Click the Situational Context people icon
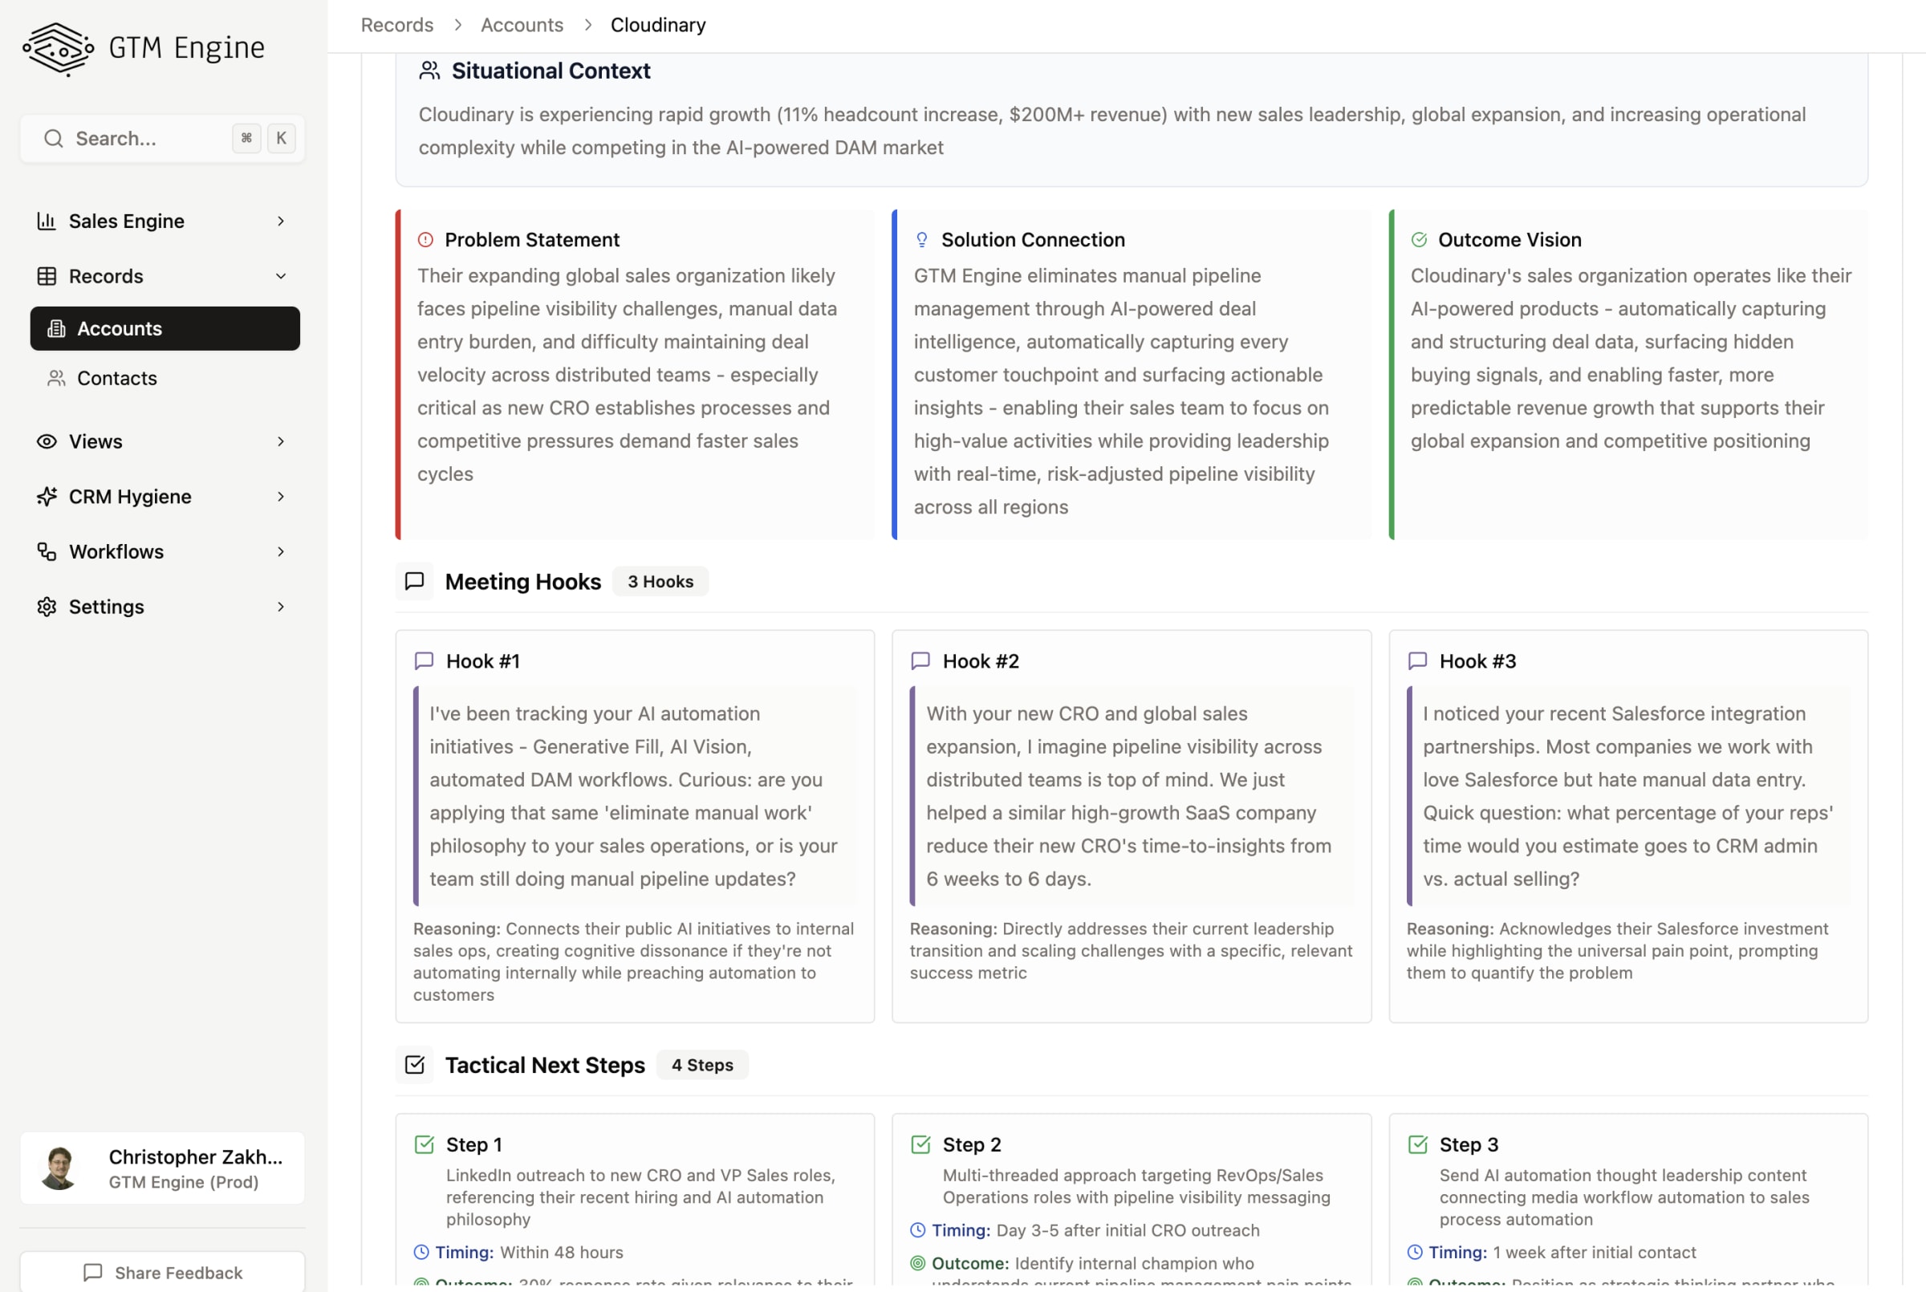 pos(429,71)
